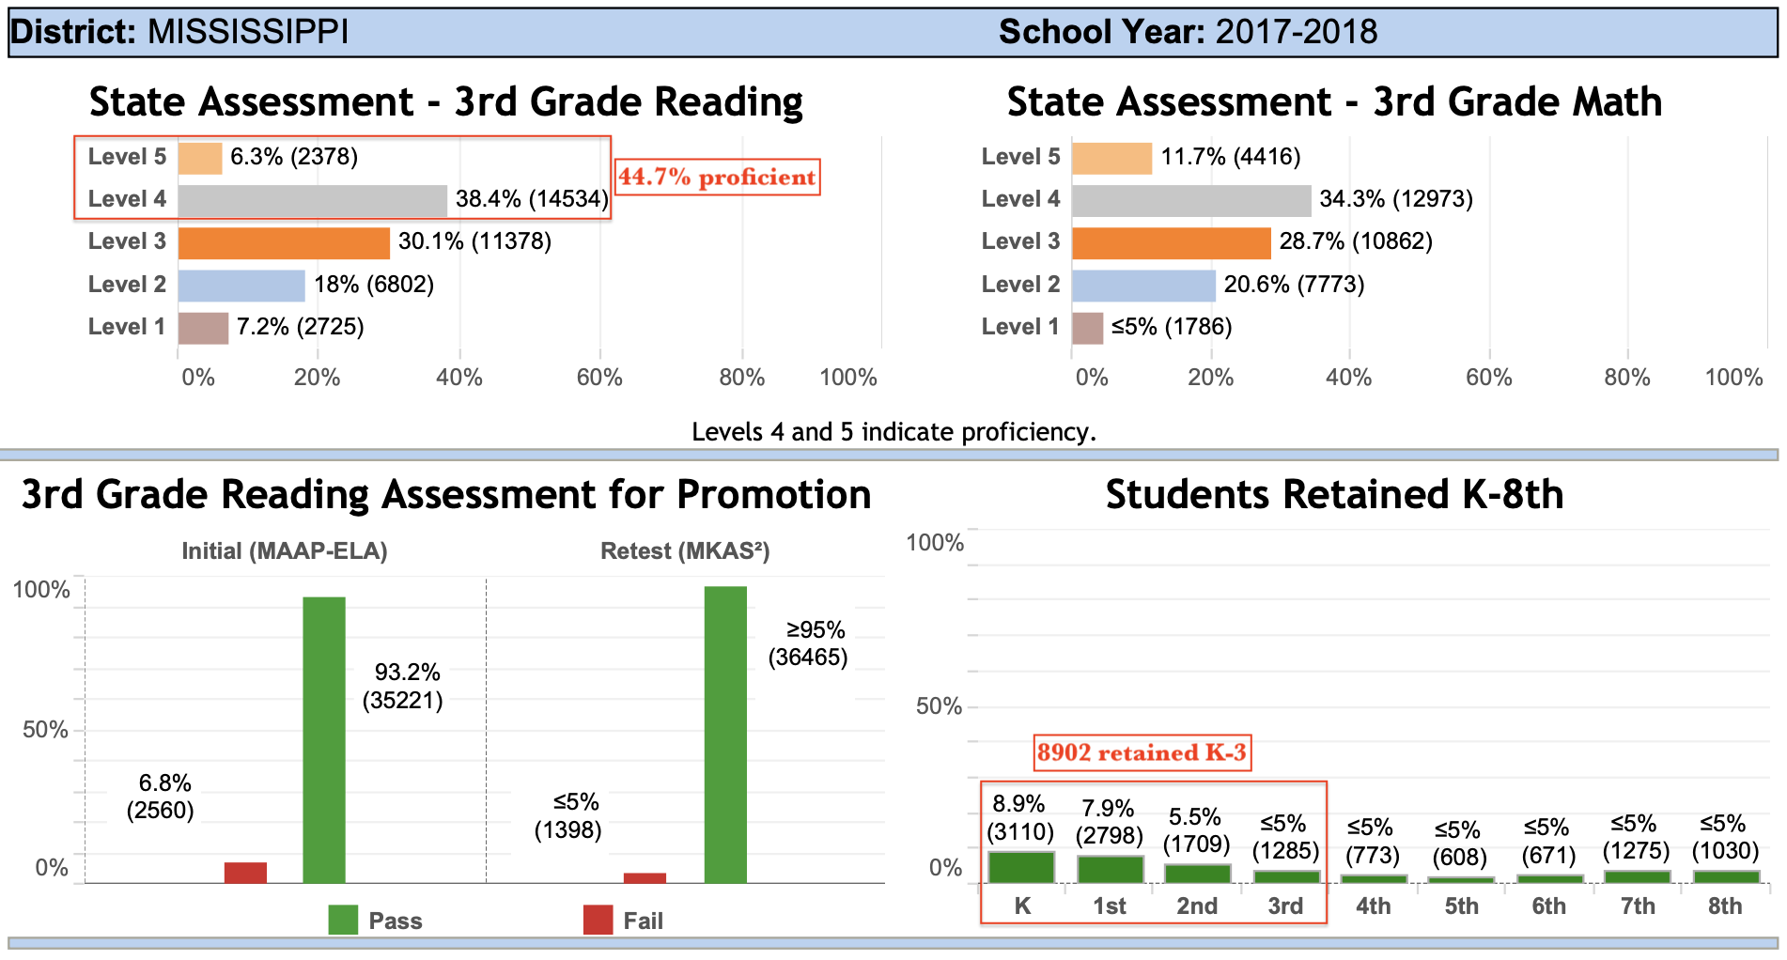Select the Level 5 Reading bar

[x=200, y=158]
